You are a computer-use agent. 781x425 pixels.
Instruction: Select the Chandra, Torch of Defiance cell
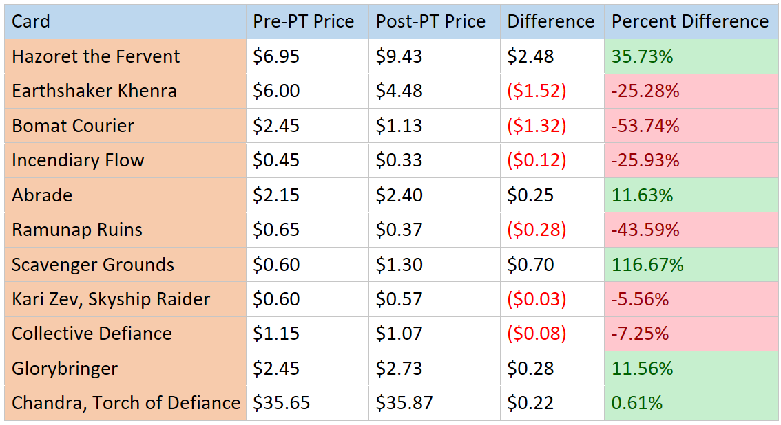125,403
